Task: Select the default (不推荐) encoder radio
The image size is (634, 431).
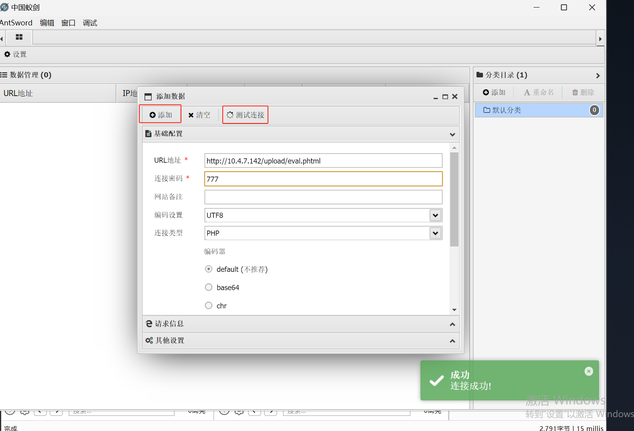Action: [x=208, y=269]
